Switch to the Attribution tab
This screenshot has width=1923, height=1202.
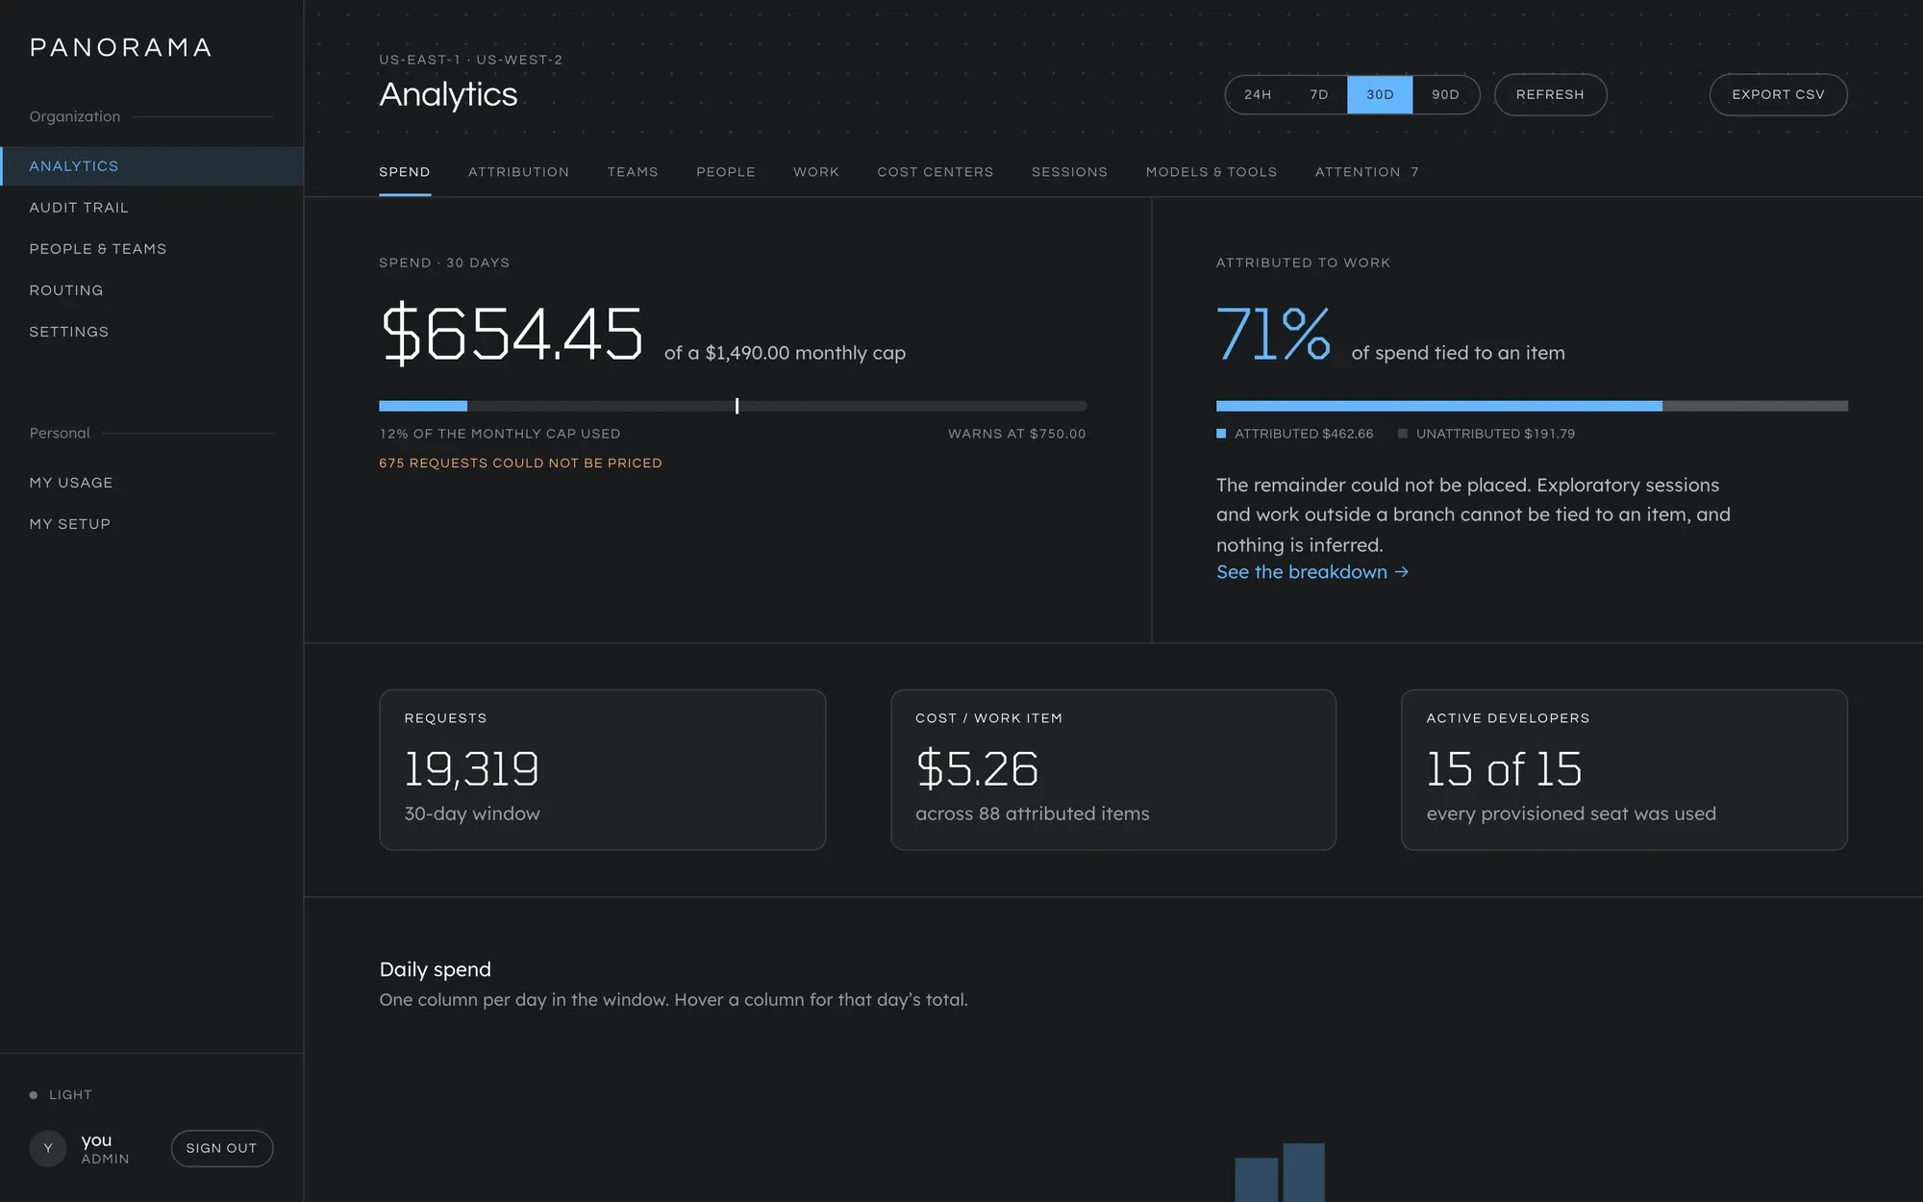518,172
